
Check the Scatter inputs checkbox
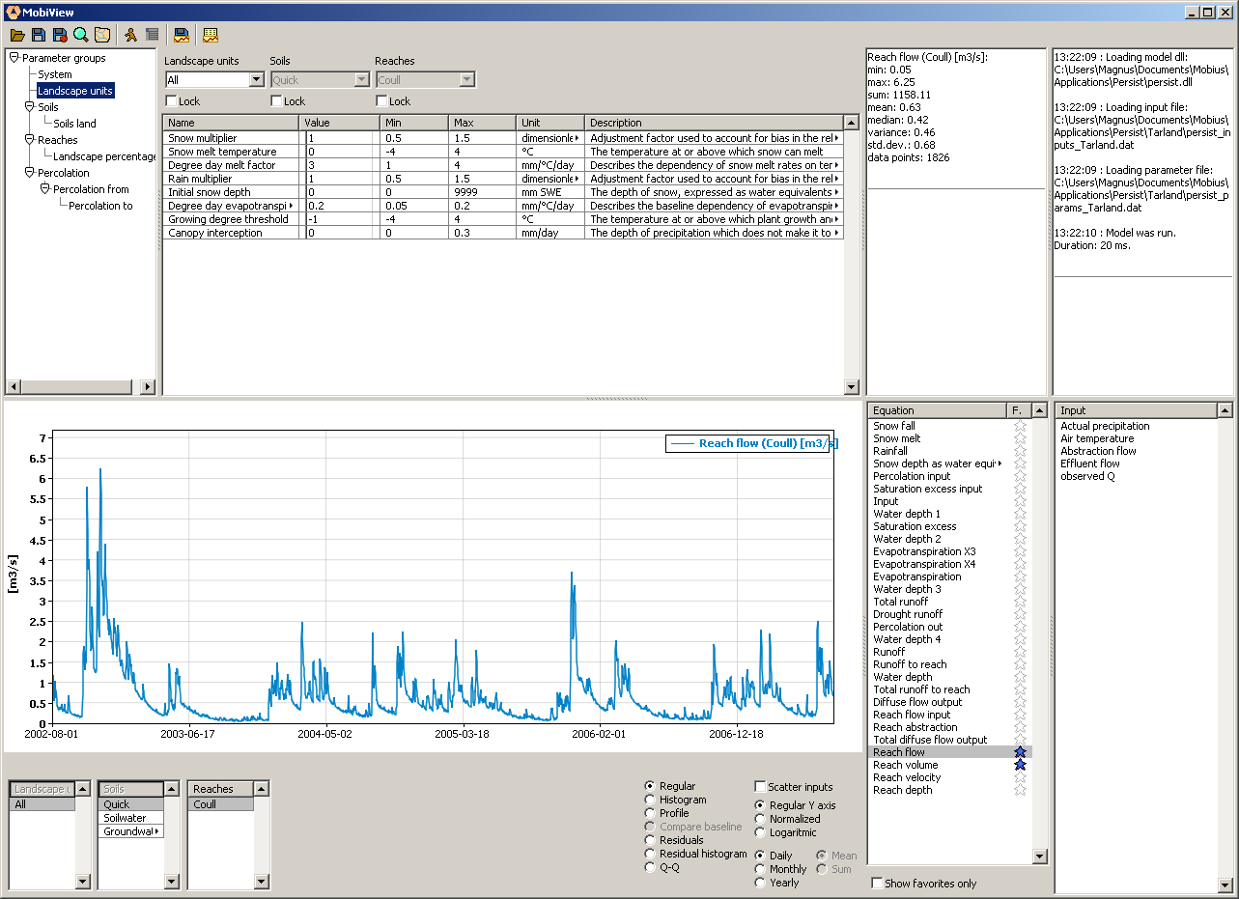(760, 787)
